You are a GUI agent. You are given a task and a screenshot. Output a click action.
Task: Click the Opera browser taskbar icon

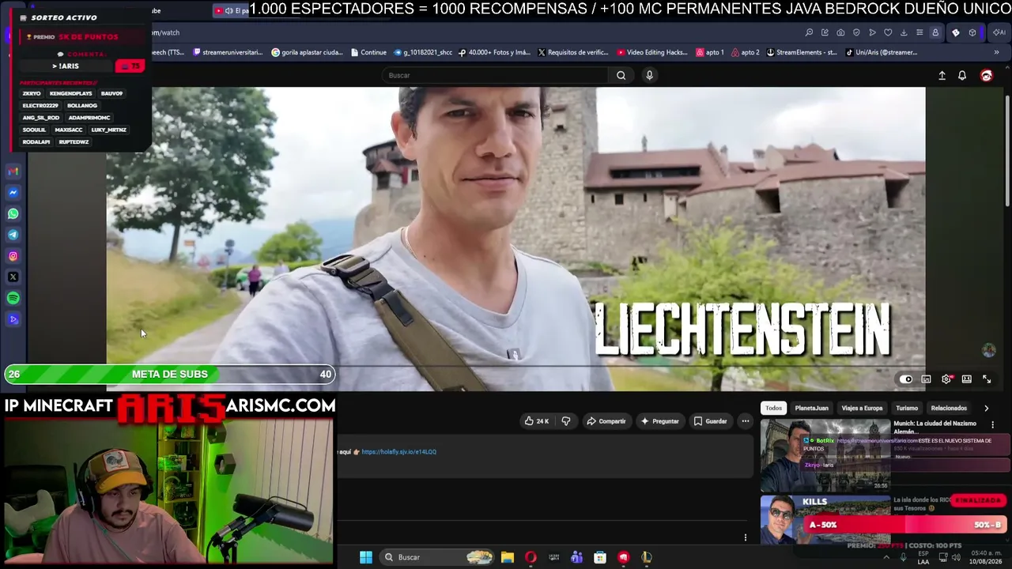531,557
